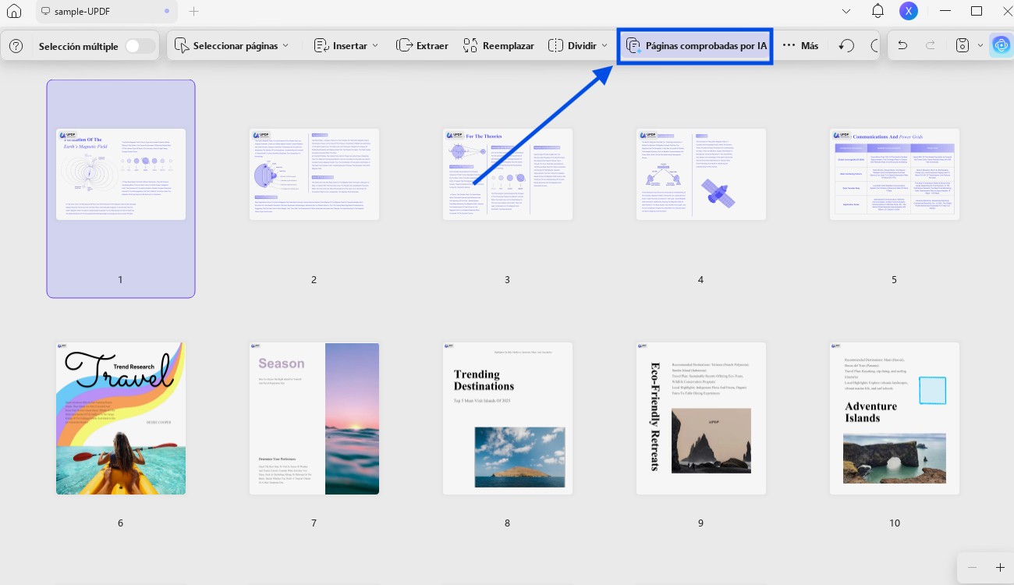
Task: Zoom in thumbnails with plus button
Action: 1000,567
